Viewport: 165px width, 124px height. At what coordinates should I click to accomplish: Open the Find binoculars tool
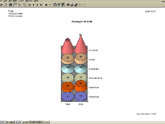[x=68, y=5]
